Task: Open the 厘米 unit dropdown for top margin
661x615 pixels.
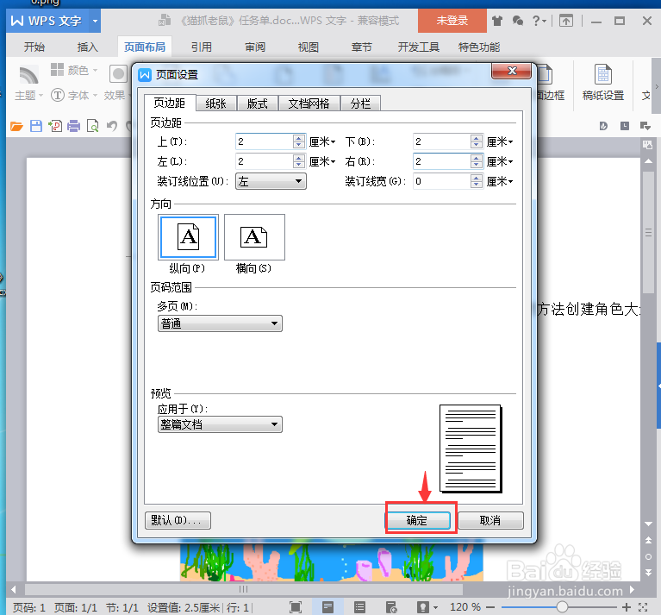Action: (322, 141)
